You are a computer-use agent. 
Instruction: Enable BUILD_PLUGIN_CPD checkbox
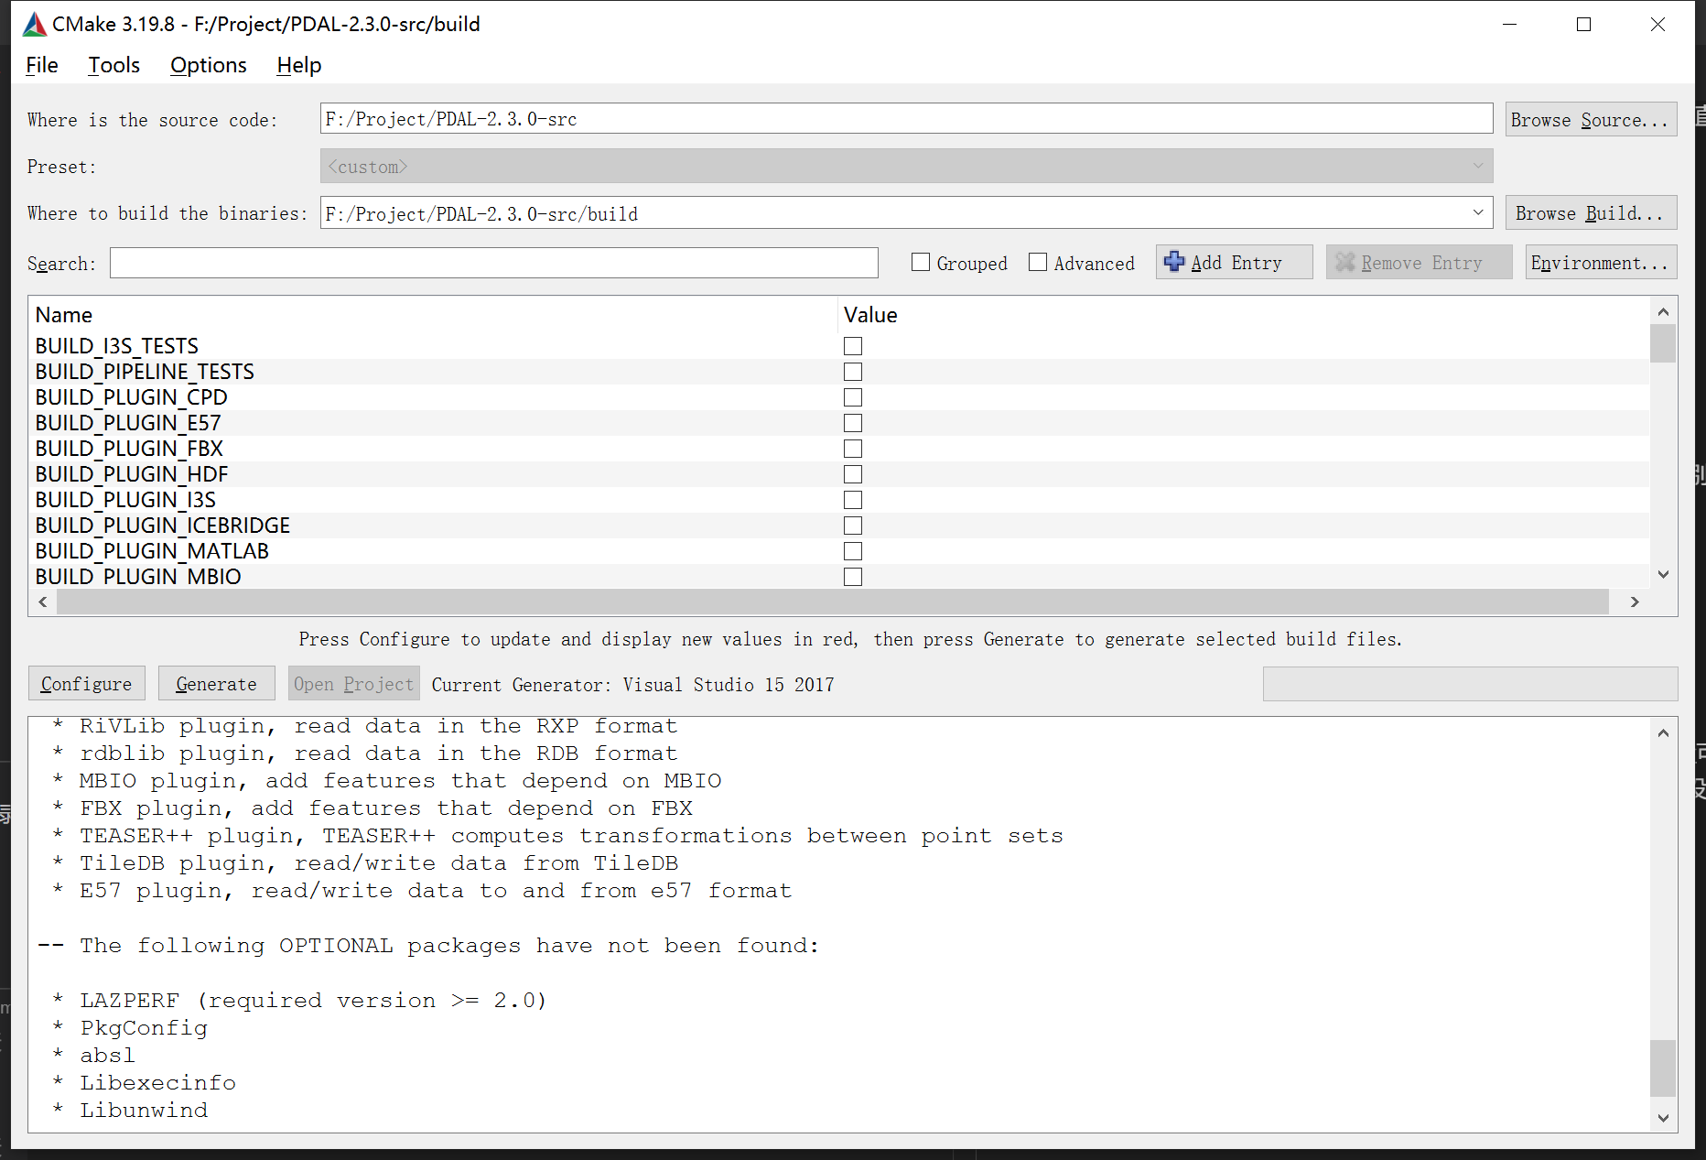coord(853,397)
